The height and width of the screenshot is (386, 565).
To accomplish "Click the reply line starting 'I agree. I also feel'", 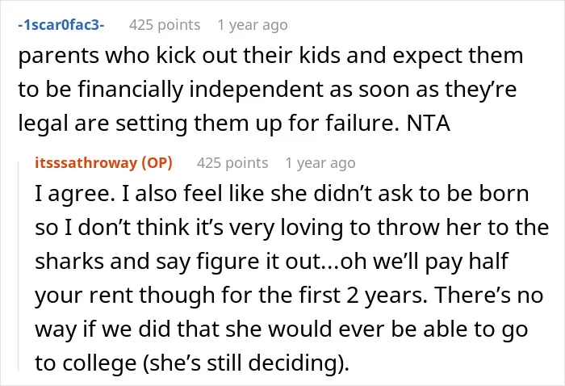I will click(282, 194).
